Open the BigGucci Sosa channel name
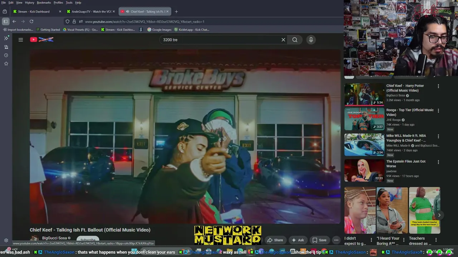 [54, 238]
